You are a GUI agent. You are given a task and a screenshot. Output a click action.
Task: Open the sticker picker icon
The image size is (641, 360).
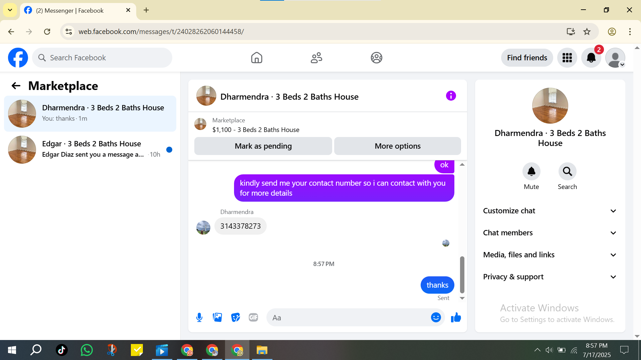(235, 317)
